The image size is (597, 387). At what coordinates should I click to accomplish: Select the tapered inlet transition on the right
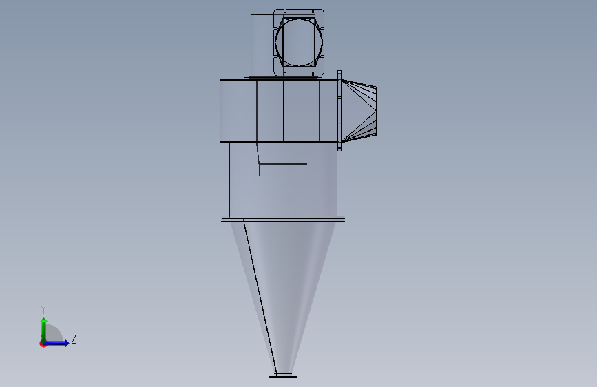(359, 110)
